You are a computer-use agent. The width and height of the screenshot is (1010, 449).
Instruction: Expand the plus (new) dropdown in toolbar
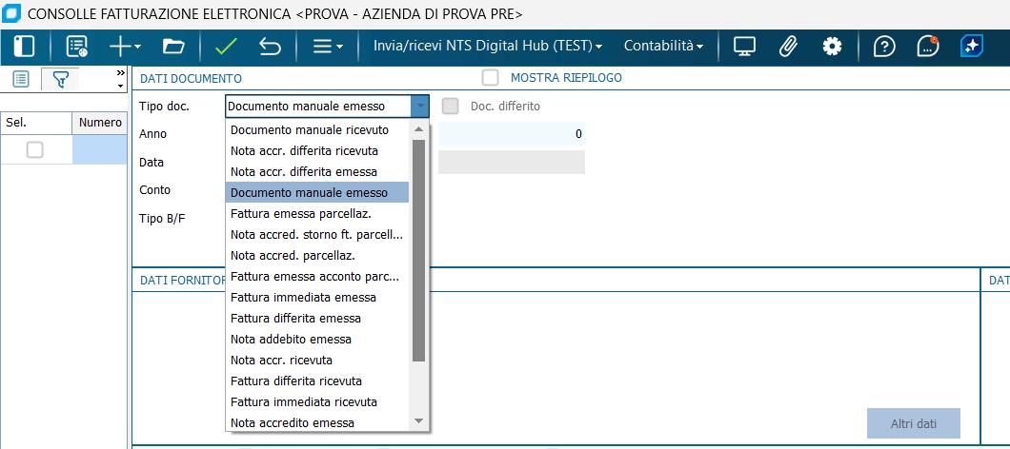point(125,46)
